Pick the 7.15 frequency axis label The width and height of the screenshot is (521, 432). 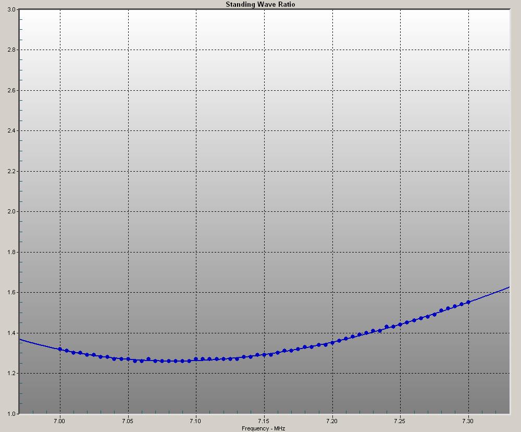264,421
